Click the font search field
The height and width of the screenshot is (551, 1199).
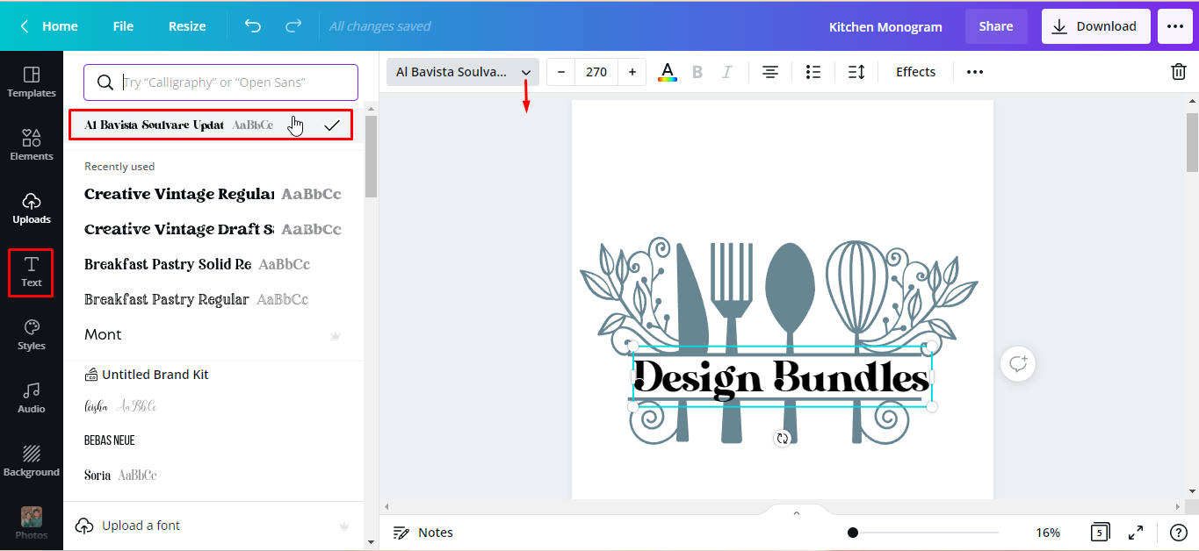(220, 82)
